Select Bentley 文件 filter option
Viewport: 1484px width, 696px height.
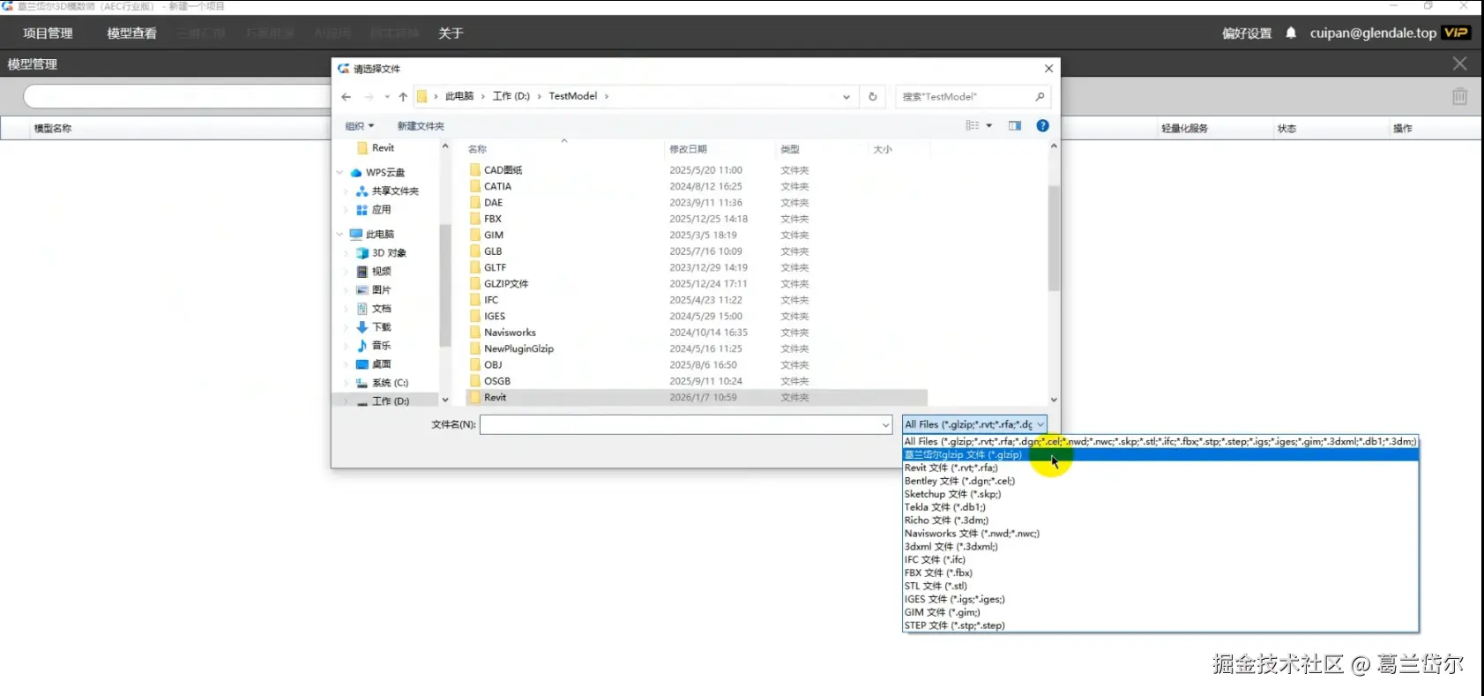pyautogui.click(x=1160, y=481)
